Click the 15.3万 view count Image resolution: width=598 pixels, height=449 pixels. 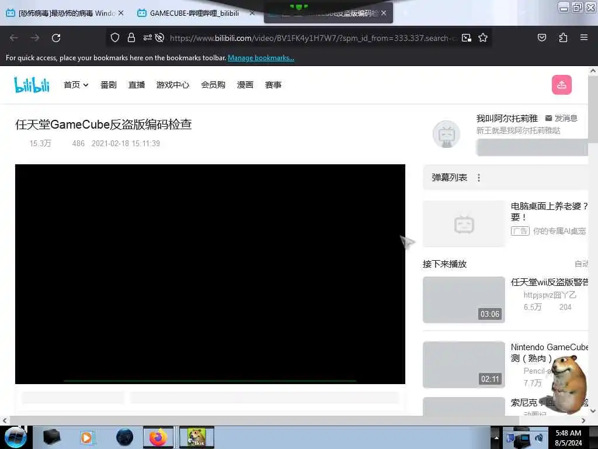[40, 144]
